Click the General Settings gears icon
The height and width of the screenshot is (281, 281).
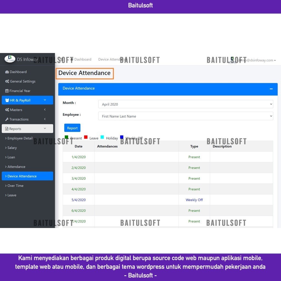pos(7,81)
